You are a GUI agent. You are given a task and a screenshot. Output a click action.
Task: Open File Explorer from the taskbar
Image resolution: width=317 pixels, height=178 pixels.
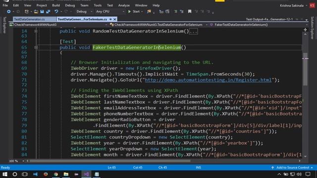point(66,174)
